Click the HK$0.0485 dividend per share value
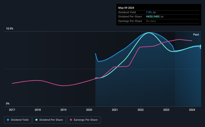The height and width of the screenshot is (127, 205). pos(153,17)
